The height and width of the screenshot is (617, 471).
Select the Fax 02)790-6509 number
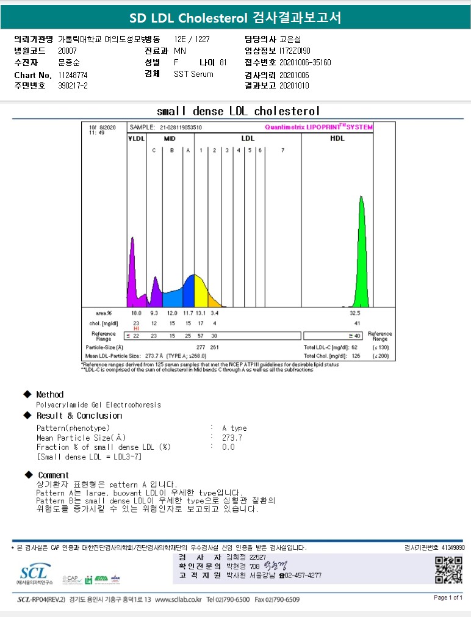click(x=277, y=599)
